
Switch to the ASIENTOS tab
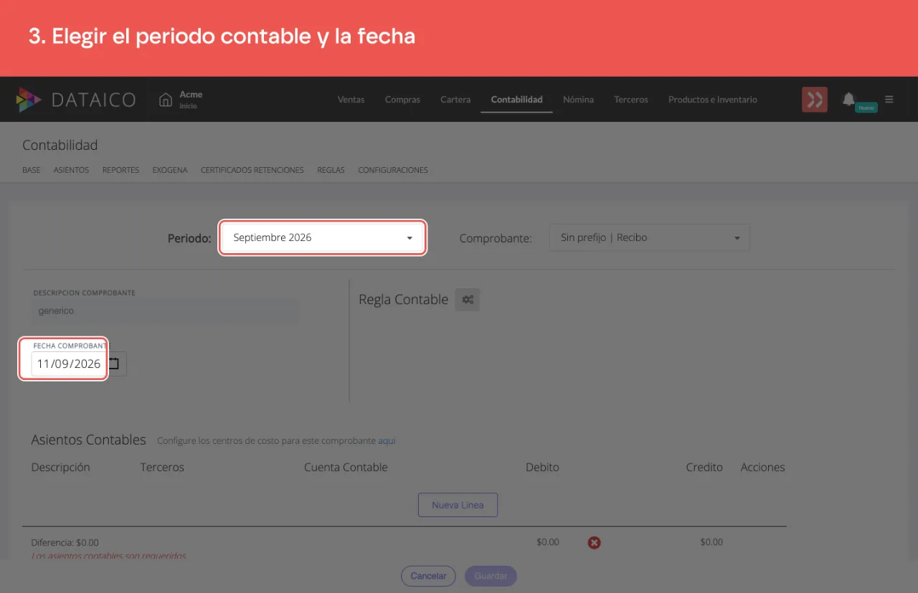[x=72, y=171]
